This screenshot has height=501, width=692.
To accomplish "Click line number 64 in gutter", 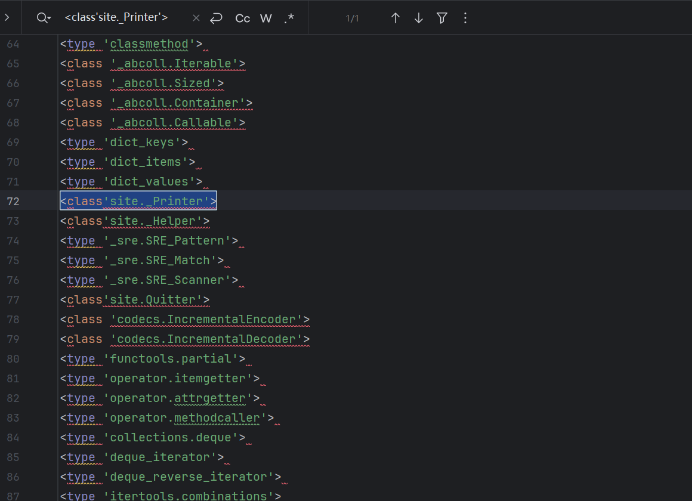I will (13, 44).
